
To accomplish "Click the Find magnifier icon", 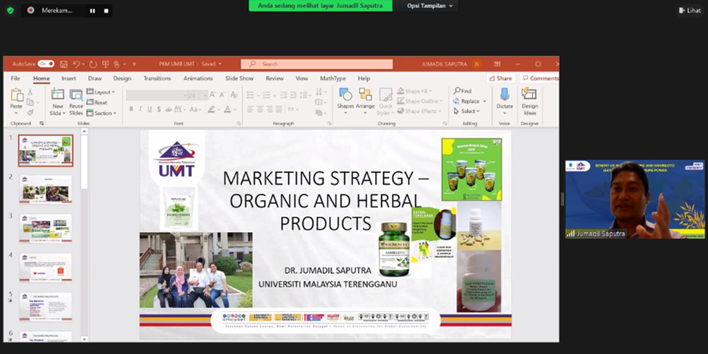I will (x=457, y=91).
